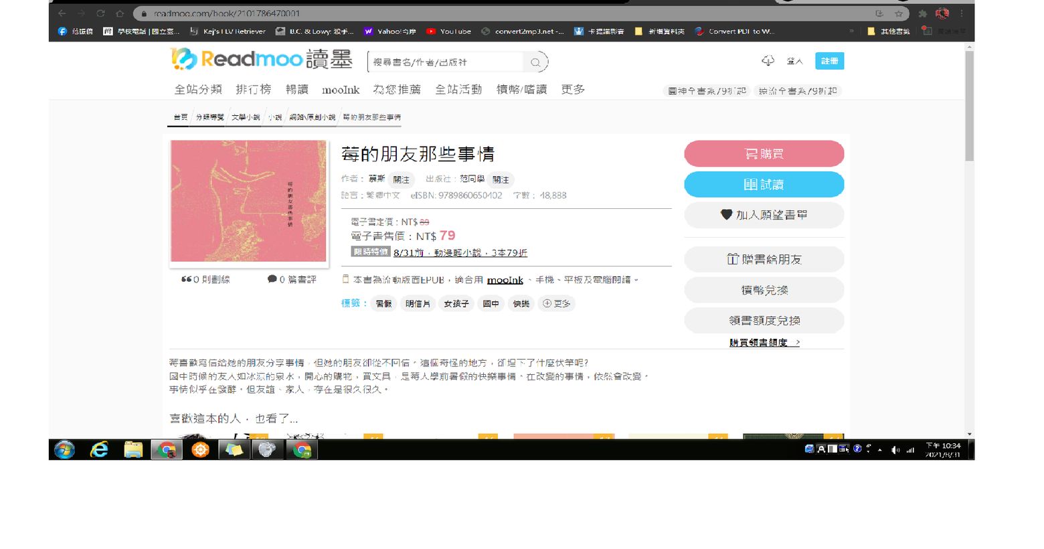Open the YouTube bookmark
This screenshot has height=549, width=1044.
pyautogui.click(x=448, y=31)
